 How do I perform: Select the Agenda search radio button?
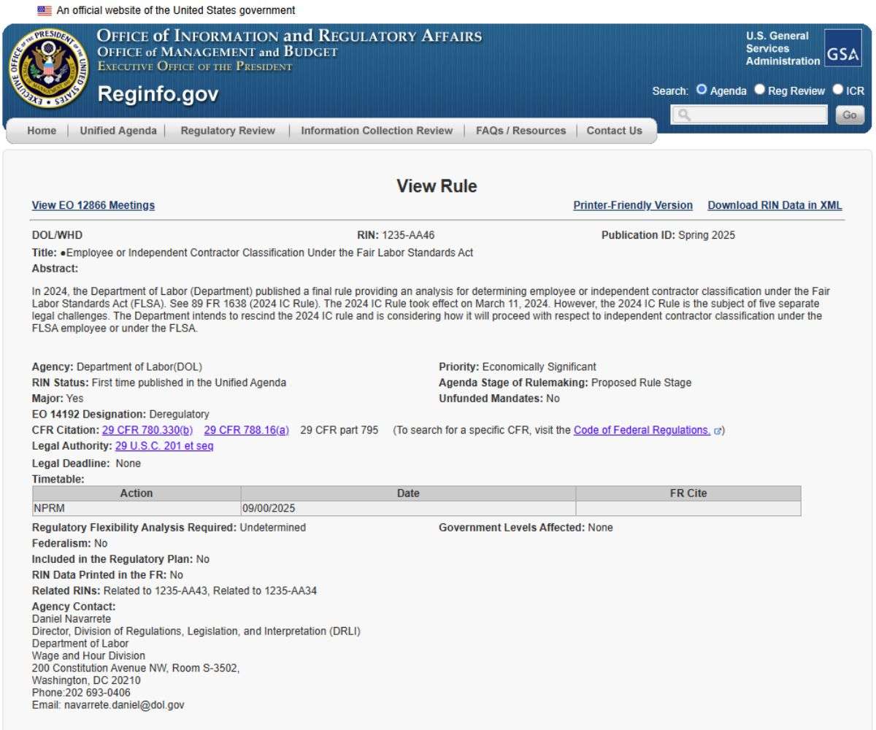702,91
